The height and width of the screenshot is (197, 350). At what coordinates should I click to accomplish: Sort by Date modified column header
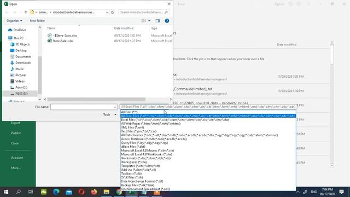click(124, 28)
